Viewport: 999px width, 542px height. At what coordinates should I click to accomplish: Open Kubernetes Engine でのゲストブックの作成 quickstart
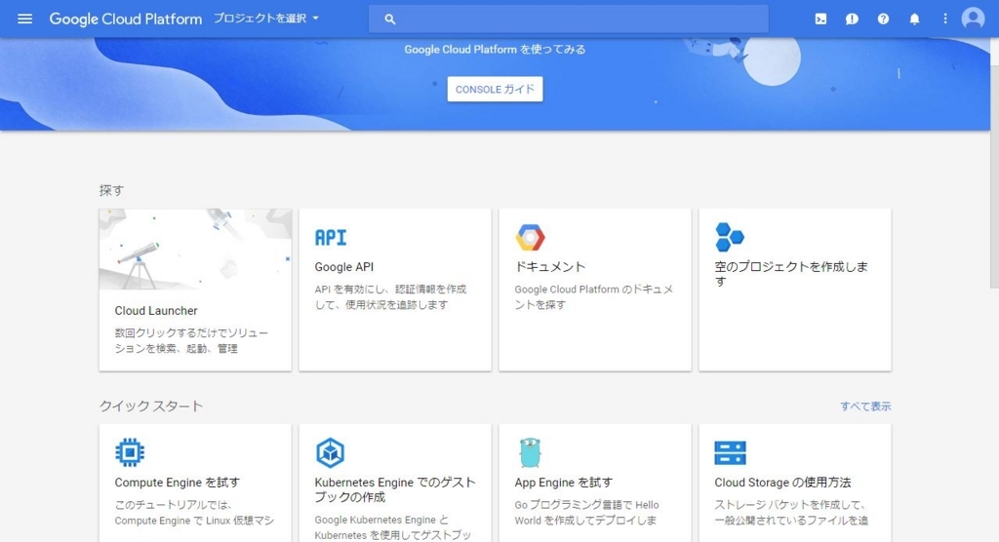[395, 489]
